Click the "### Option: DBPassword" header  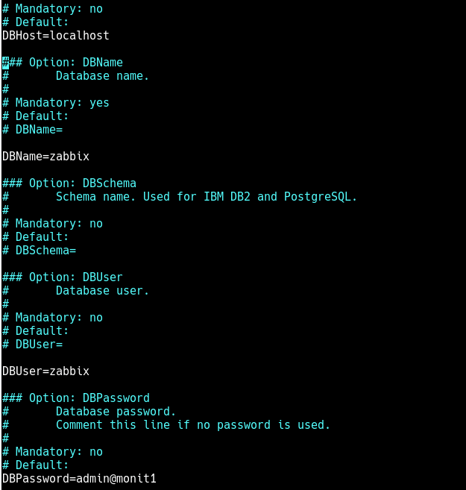tap(75, 398)
